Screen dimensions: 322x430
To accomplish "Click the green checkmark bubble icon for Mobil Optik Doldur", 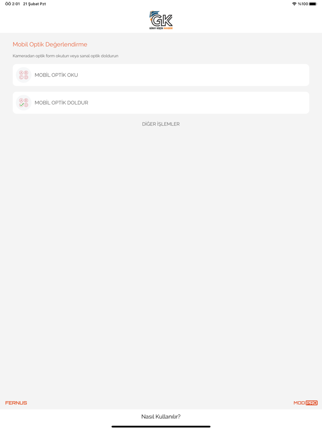I will tap(23, 103).
